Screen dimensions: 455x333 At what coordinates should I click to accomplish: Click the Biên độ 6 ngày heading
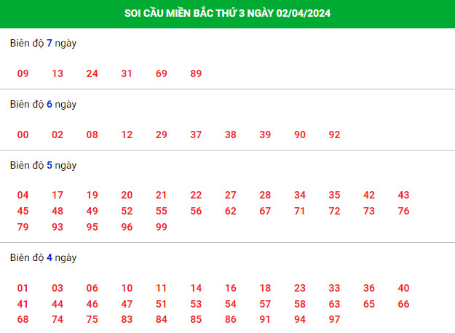click(43, 104)
